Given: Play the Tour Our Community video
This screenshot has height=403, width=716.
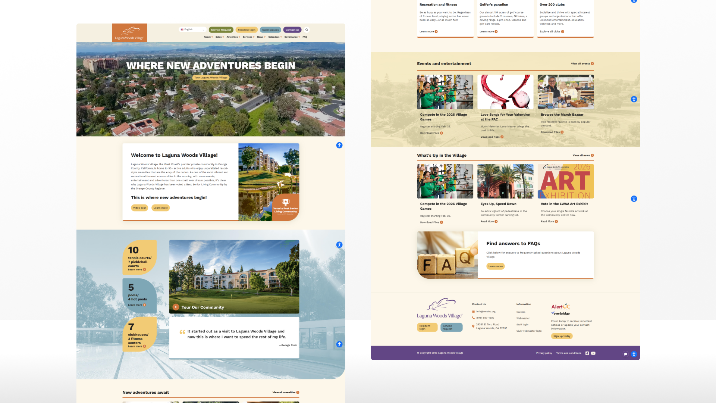Looking at the screenshot, I should click(x=176, y=307).
